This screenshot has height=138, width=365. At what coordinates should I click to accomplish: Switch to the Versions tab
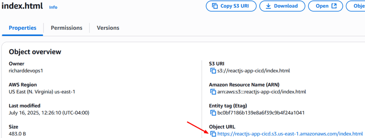[x=108, y=28]
